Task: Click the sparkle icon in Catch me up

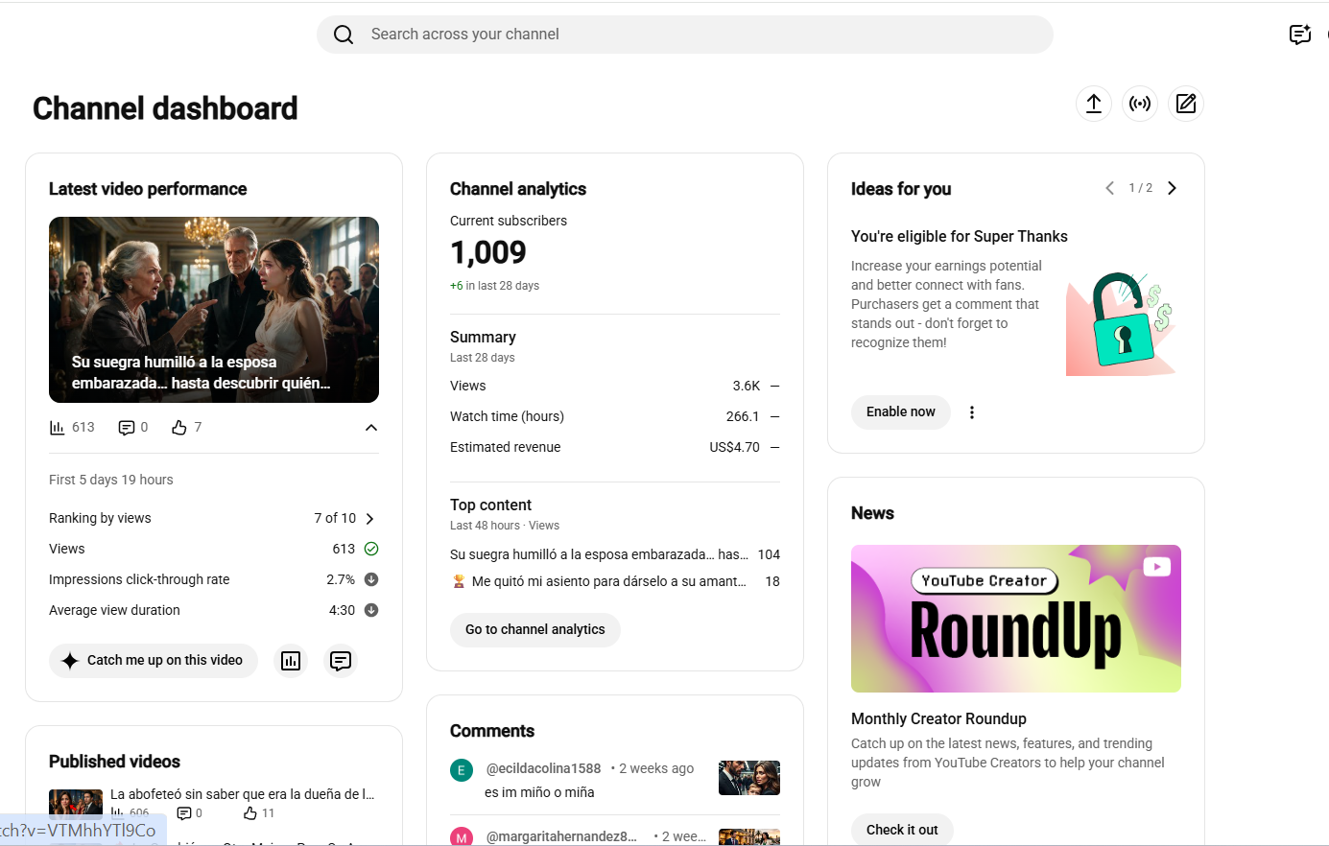Action: click(70, 661)
